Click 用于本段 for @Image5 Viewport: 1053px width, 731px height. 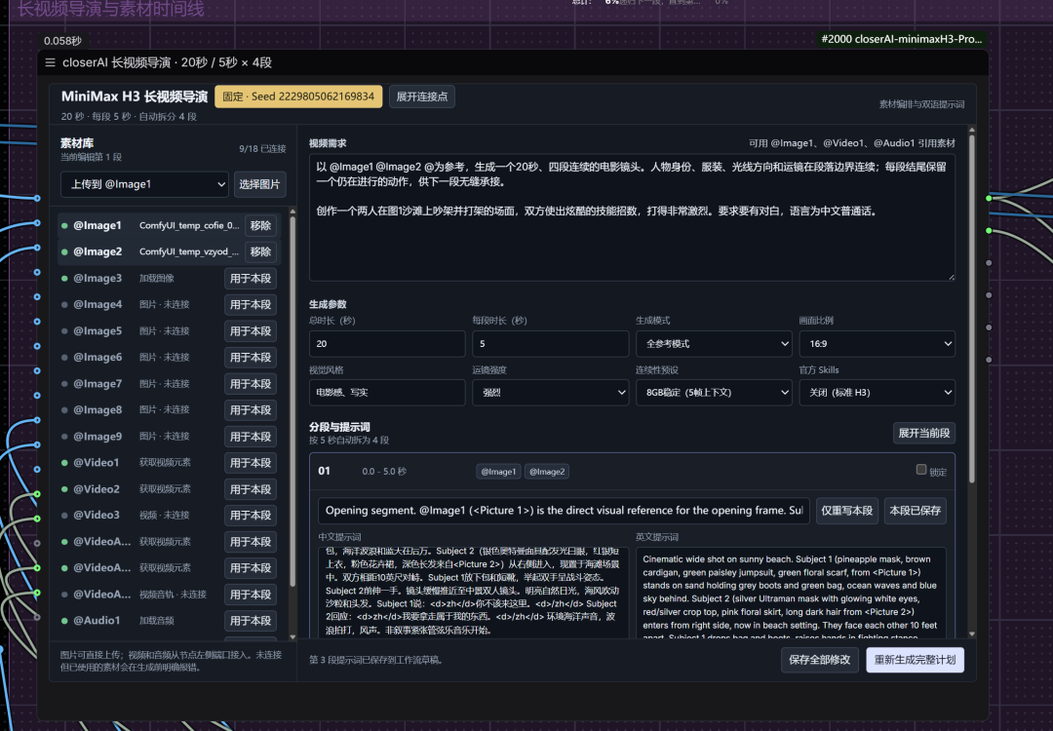tap(251, 331)
